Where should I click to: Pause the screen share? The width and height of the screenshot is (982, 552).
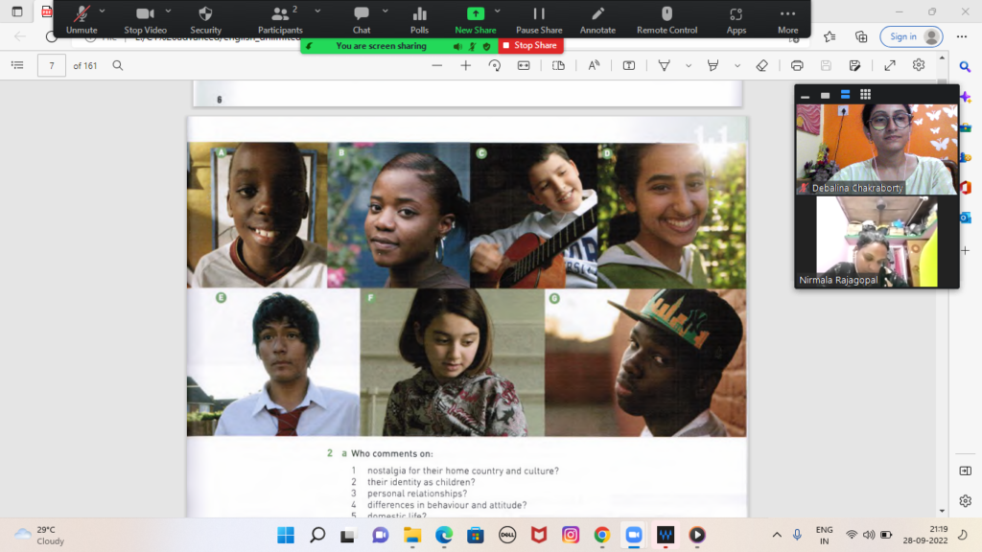coord(539,18)
